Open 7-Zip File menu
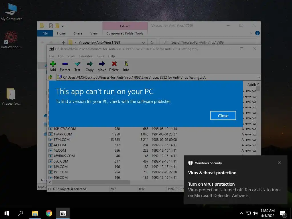292x219 pixels. 51,56
